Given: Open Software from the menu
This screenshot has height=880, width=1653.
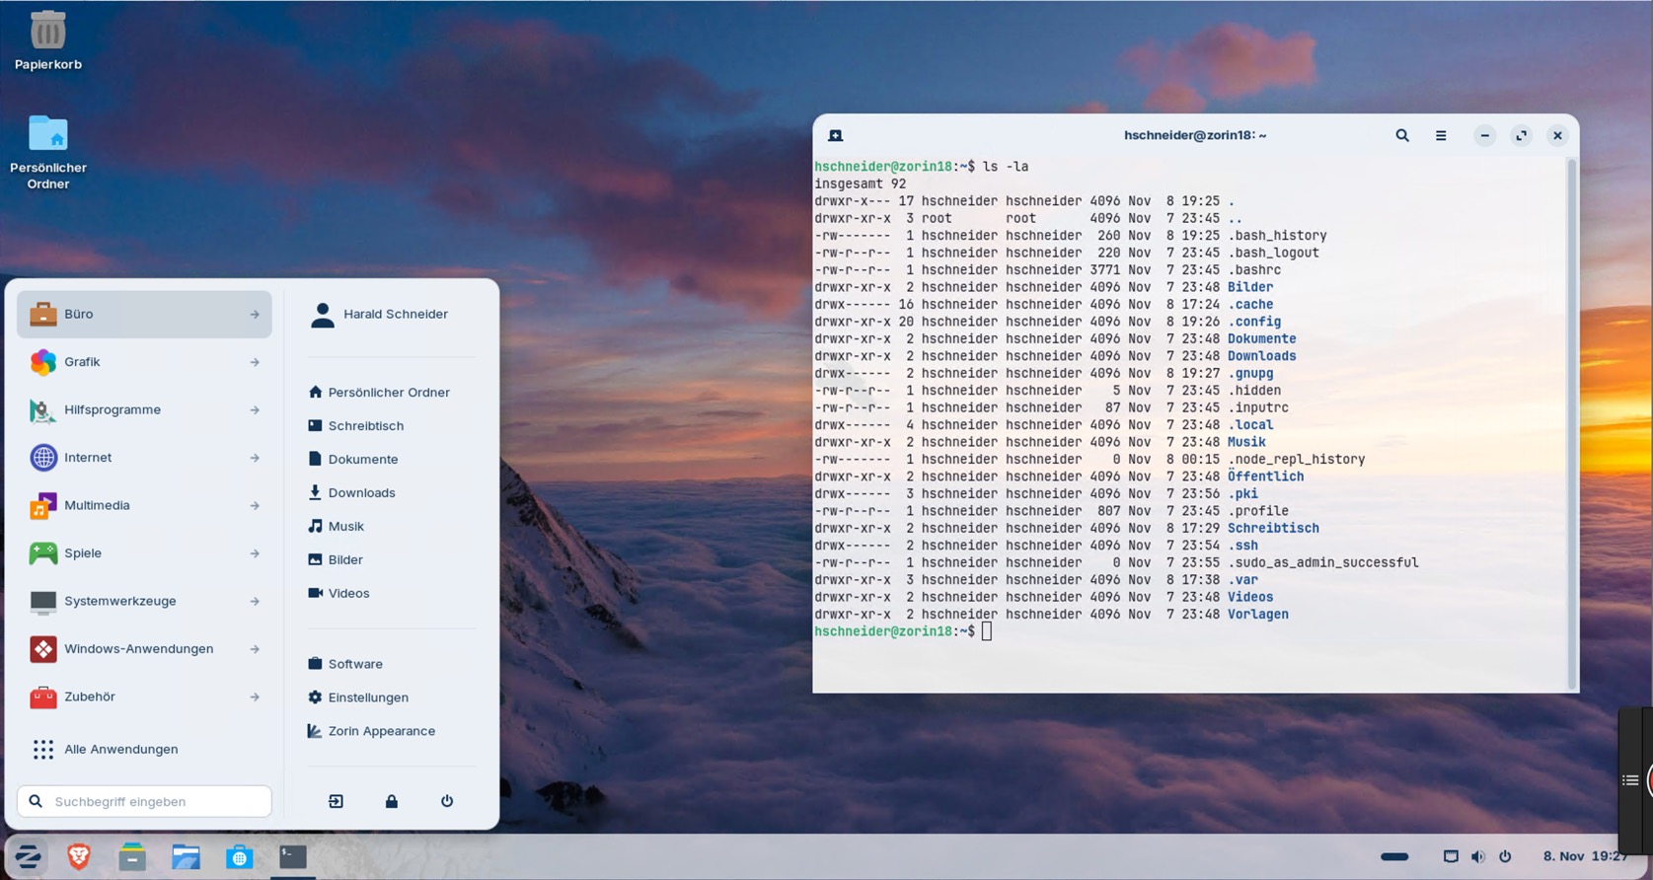Looking at the screenshot, I should (345, 664).
